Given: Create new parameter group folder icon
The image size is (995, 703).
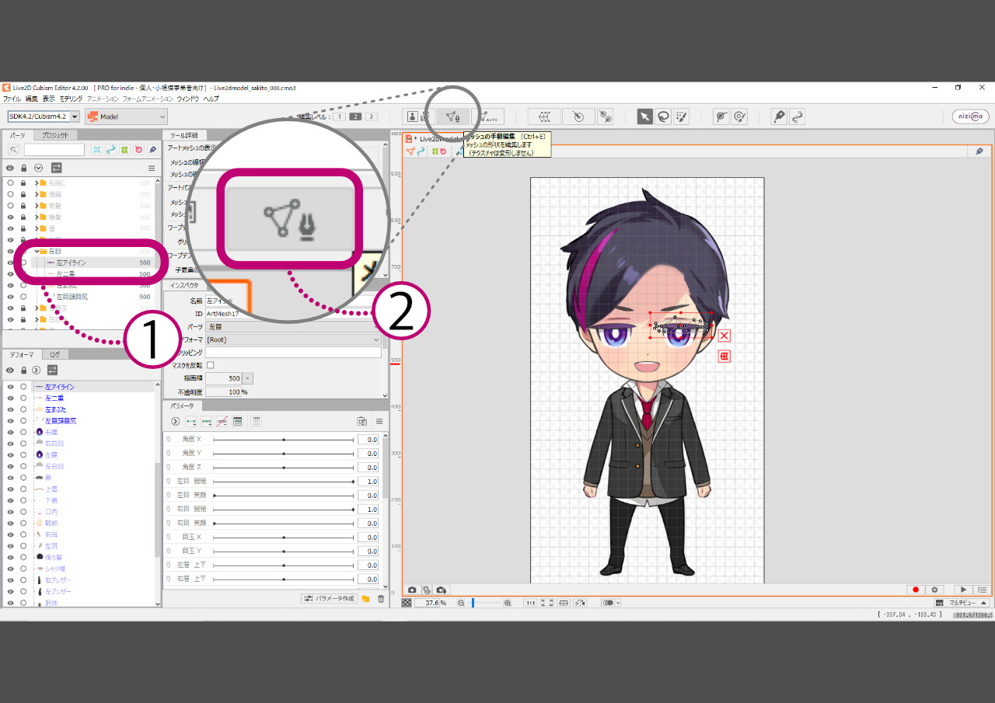Looking at the screenshot, I should pyautogui.click(x=365, y=599).
